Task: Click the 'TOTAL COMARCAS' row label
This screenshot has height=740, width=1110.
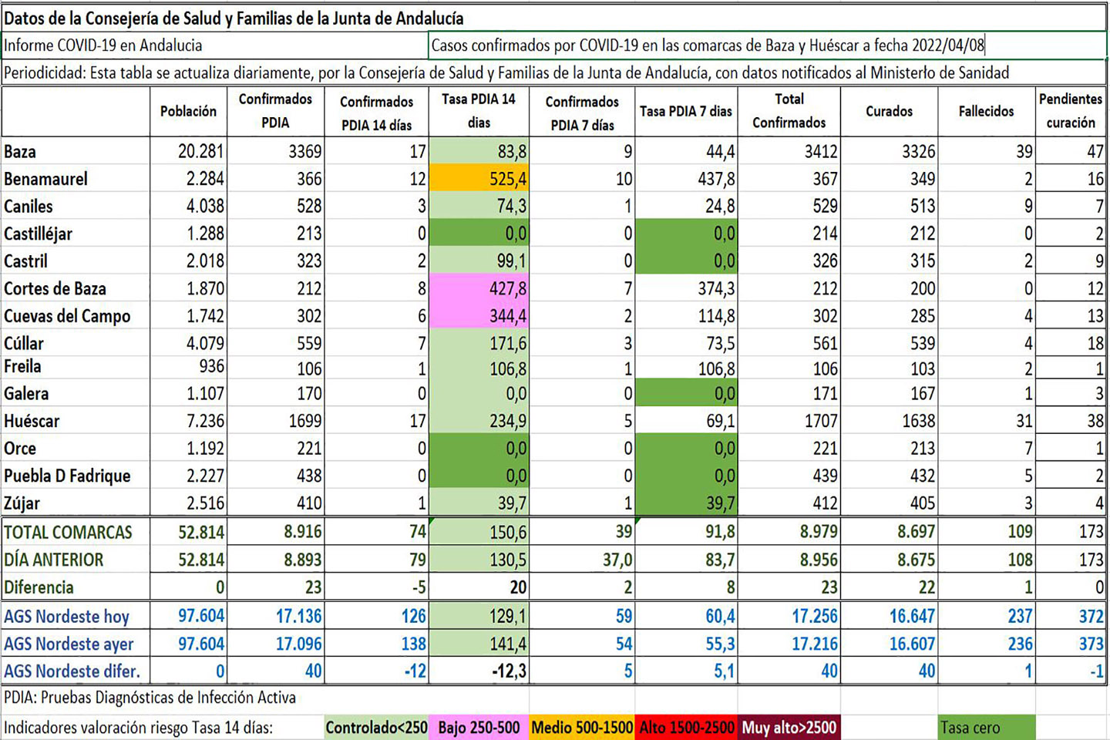Action: (x=76, y=532)
